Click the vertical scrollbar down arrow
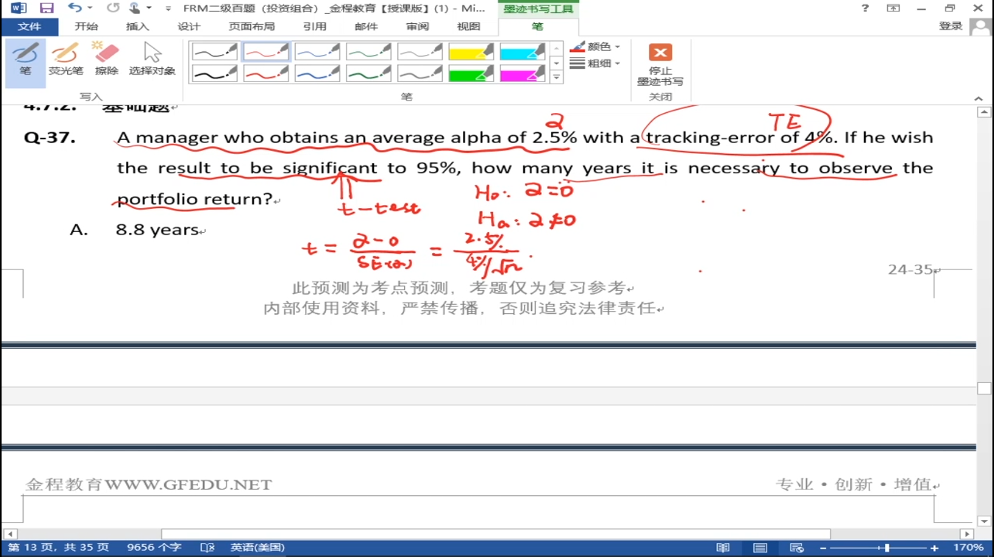 (x=984, y=521)
